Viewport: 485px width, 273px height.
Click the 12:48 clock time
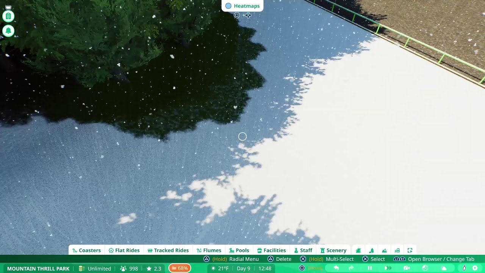[265, 268]
